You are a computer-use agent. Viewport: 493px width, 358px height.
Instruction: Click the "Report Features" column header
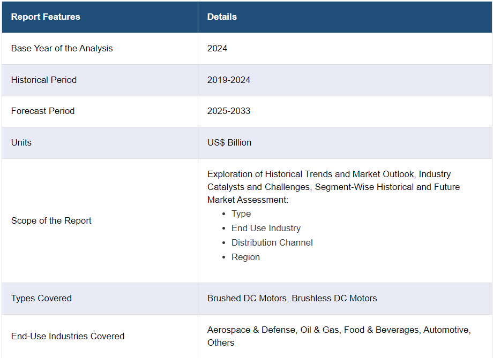[x=46, y=17]
